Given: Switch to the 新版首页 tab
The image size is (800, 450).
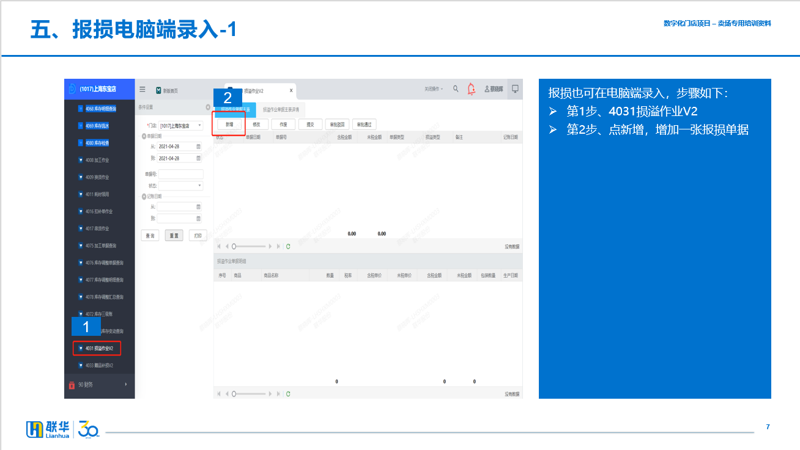Looking at the screenshot, I should 167,90.
